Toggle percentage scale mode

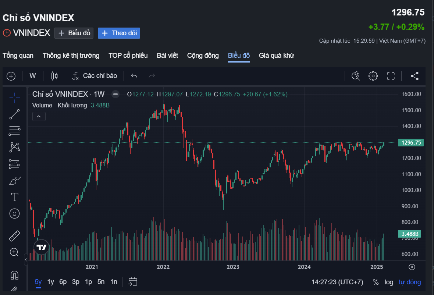pos(376,282)
